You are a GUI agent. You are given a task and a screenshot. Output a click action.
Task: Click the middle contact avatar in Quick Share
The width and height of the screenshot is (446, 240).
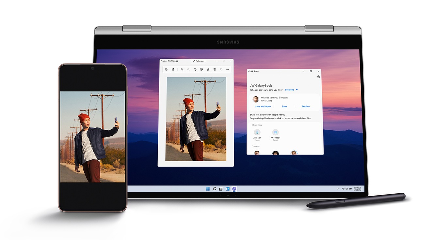coord(276,153)
